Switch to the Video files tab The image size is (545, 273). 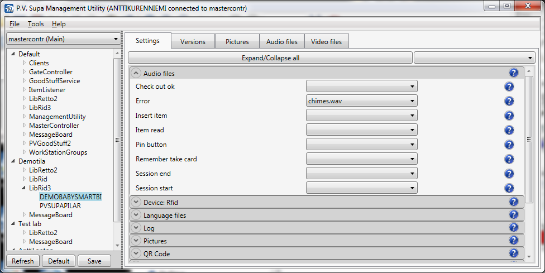click(x=327, y=42)
